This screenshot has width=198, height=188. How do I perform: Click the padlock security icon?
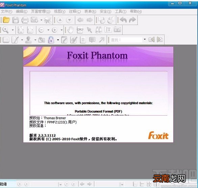click(51, 40)
